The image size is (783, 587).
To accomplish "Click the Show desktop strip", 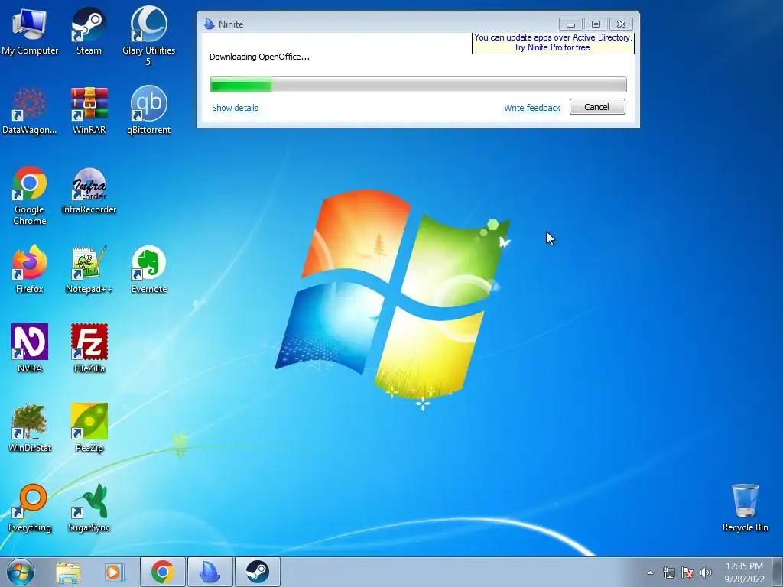I will (x=778, y=572).
